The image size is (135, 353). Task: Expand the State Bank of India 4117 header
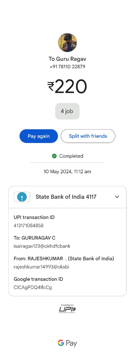[67, 197]
